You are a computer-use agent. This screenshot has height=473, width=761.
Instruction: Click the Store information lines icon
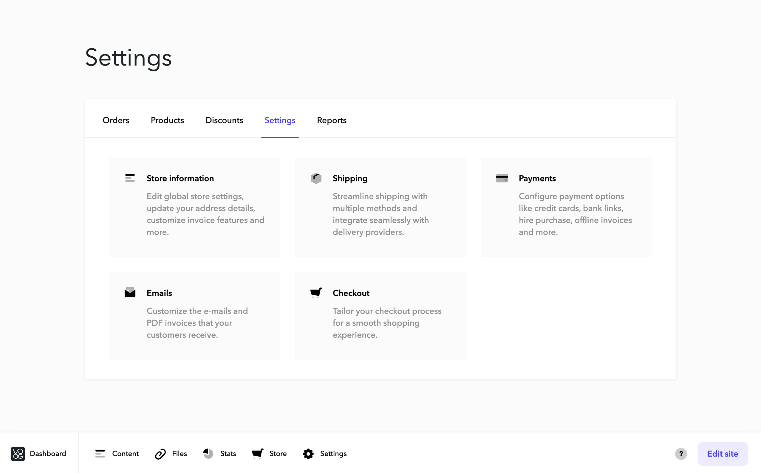[x=130, y=178]
